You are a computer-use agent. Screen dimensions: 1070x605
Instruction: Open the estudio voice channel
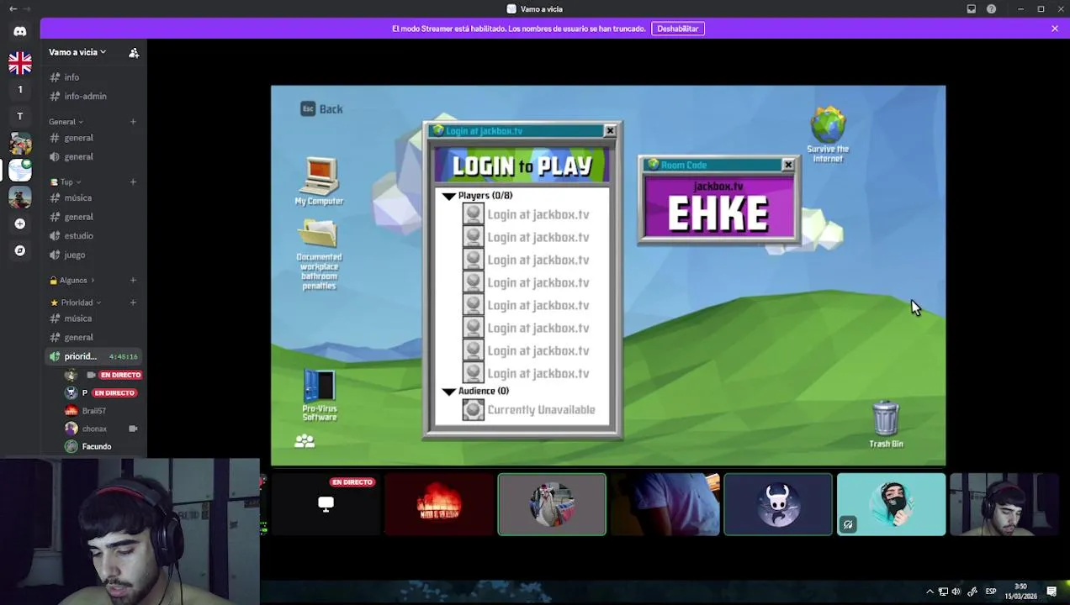click(93, 235)
